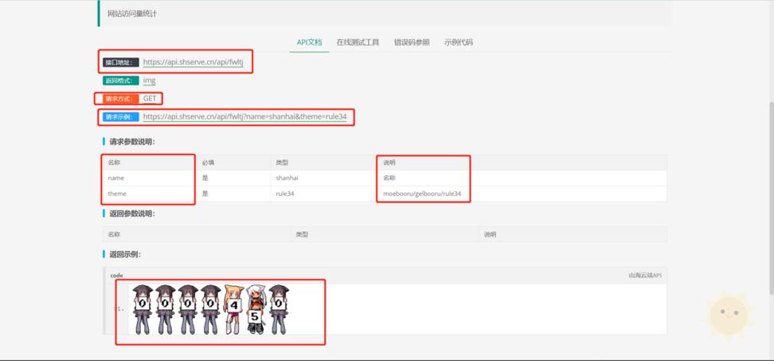Click the shanhai type cell

[x=324, y=178]
